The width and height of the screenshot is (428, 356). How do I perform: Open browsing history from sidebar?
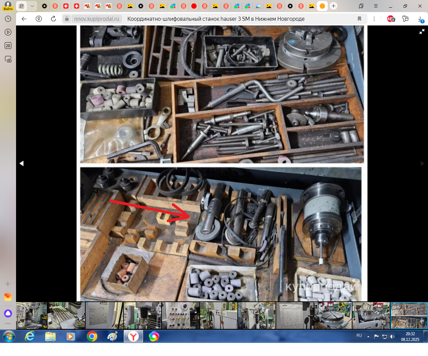click(8, 19)
